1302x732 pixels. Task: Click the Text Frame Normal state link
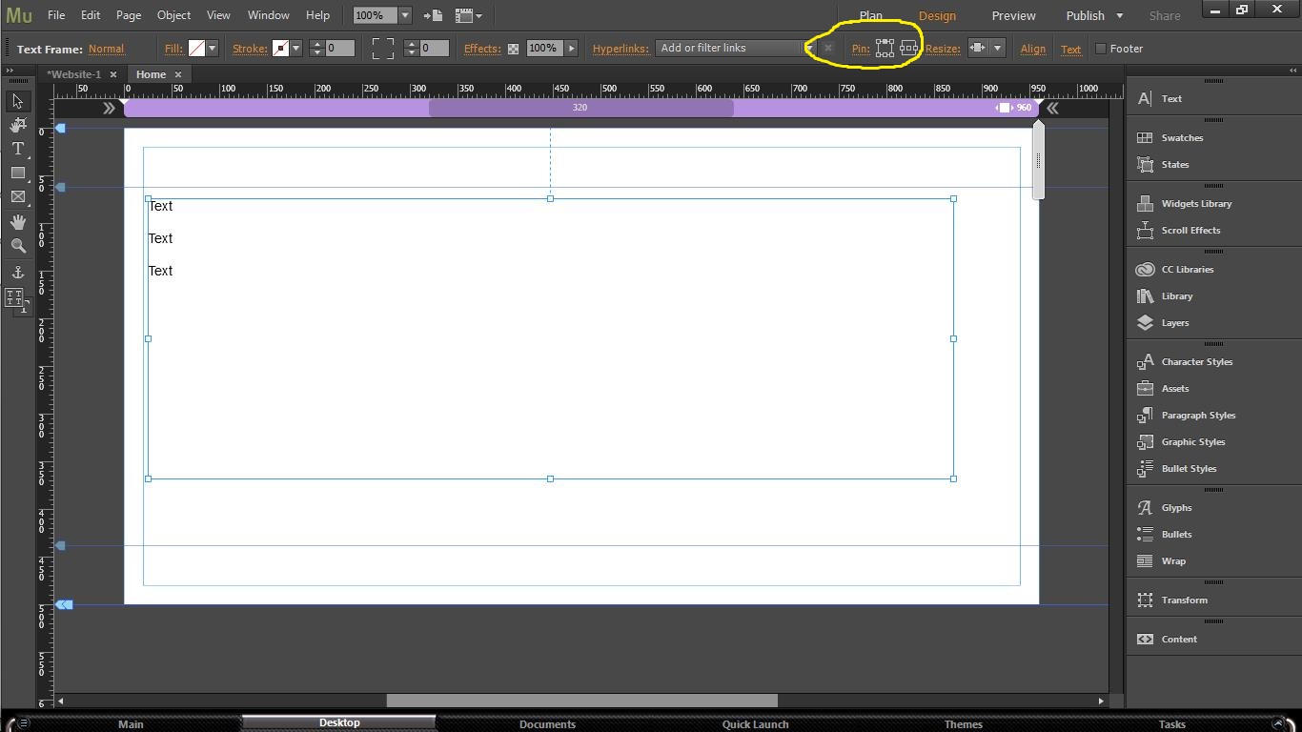(106, 49)
